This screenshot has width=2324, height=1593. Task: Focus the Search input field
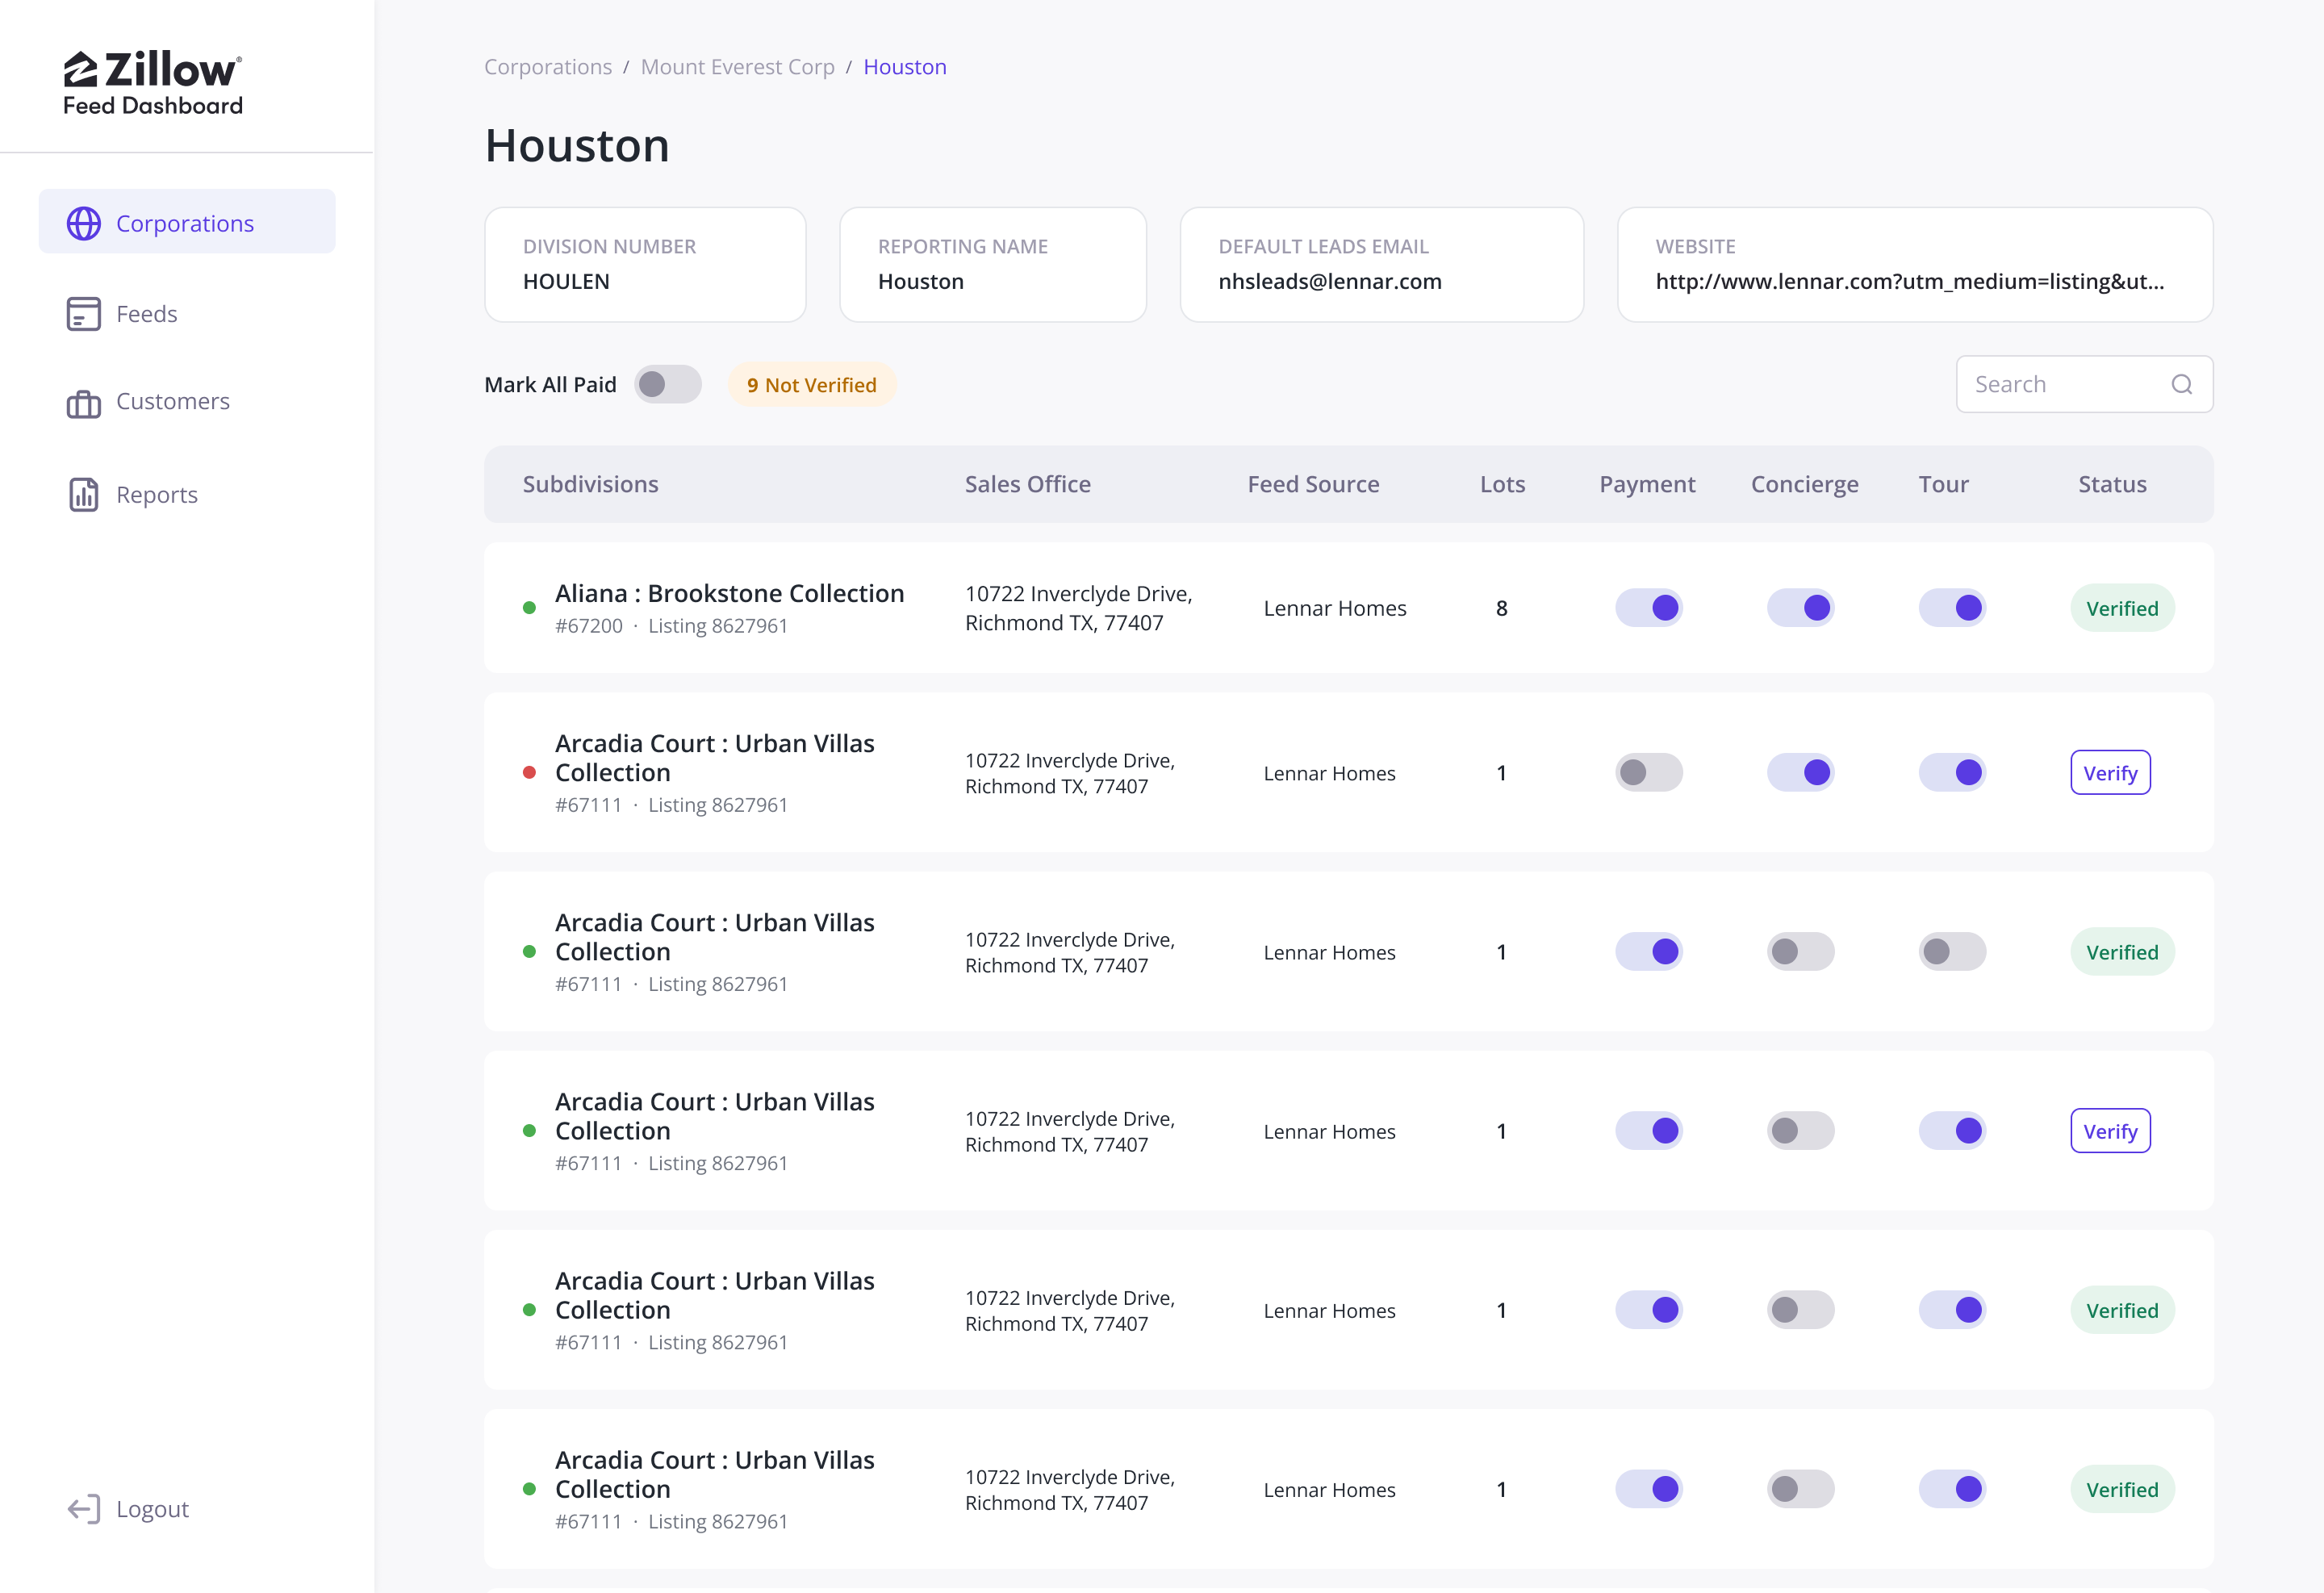tap(2084, 385)
